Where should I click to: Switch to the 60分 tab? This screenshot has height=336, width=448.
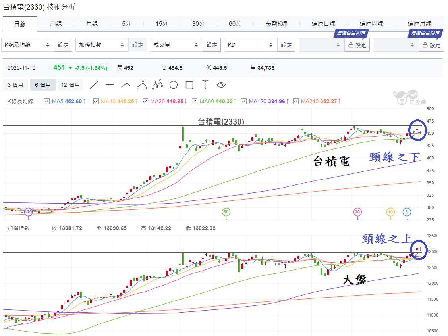click(235, 24)
